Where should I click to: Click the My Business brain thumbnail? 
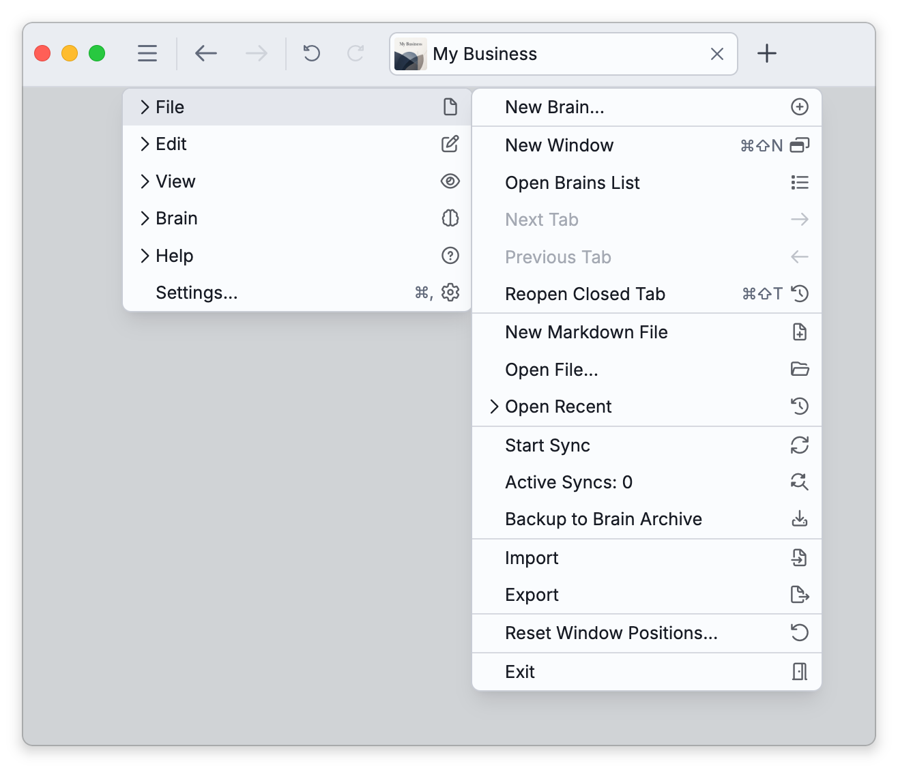[410, 54]
